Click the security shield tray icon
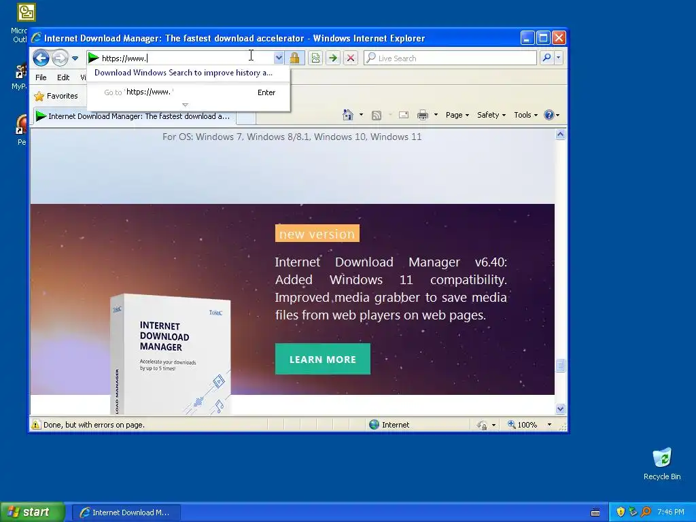696x522 pixels. point(621,512)
